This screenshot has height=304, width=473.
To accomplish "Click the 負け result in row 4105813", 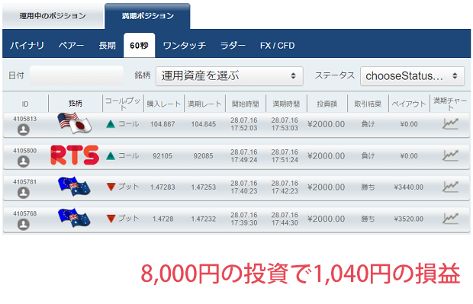I will [x=368, y=124].
